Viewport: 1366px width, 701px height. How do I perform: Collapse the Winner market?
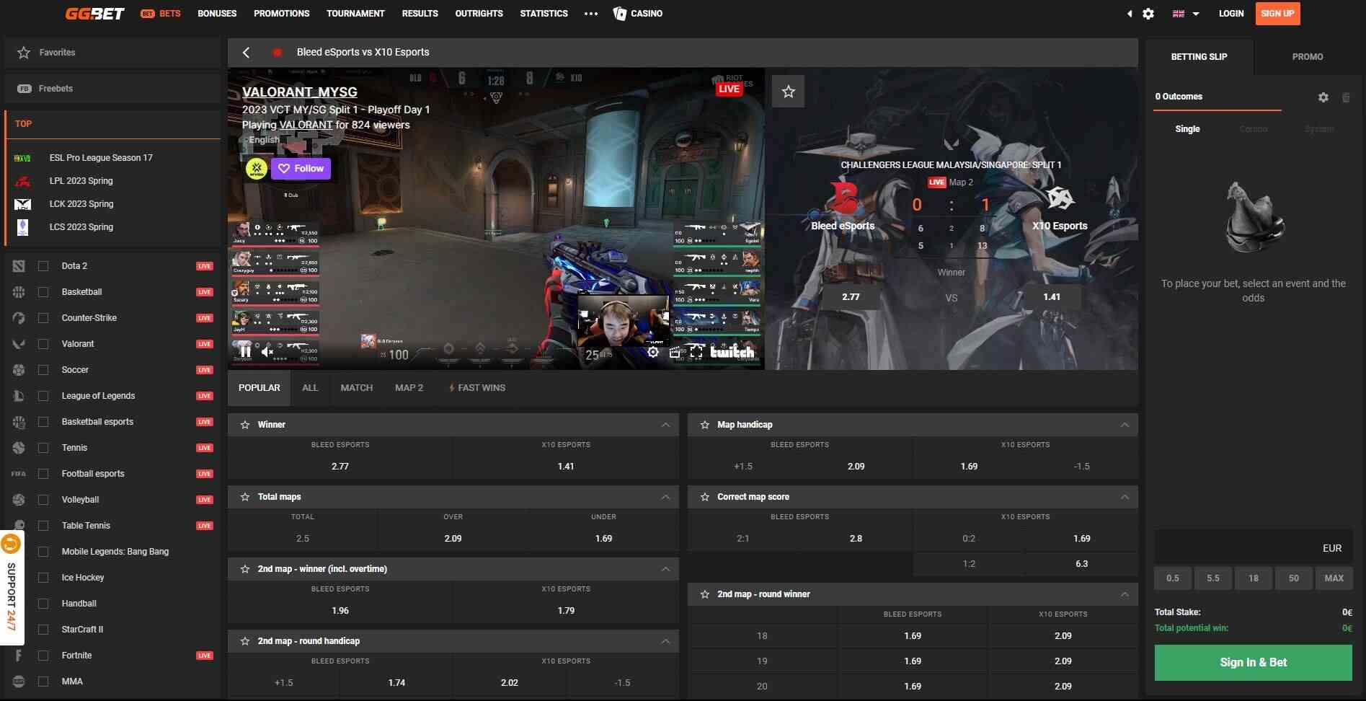(665, 425)
